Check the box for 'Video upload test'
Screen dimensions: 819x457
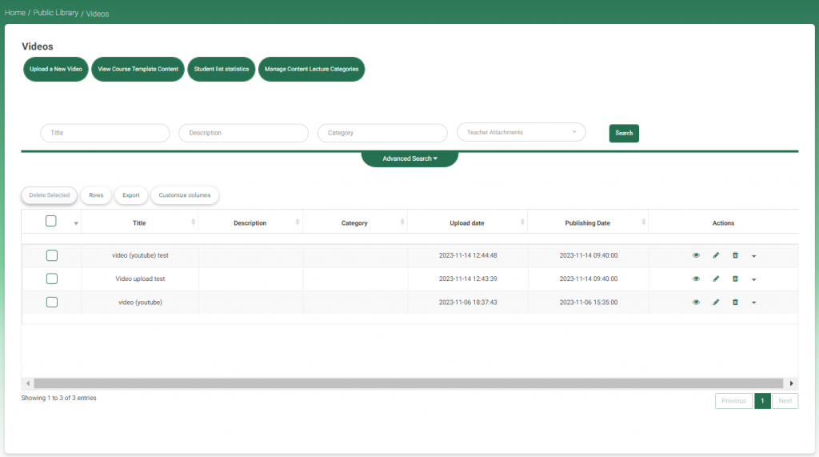52,279
